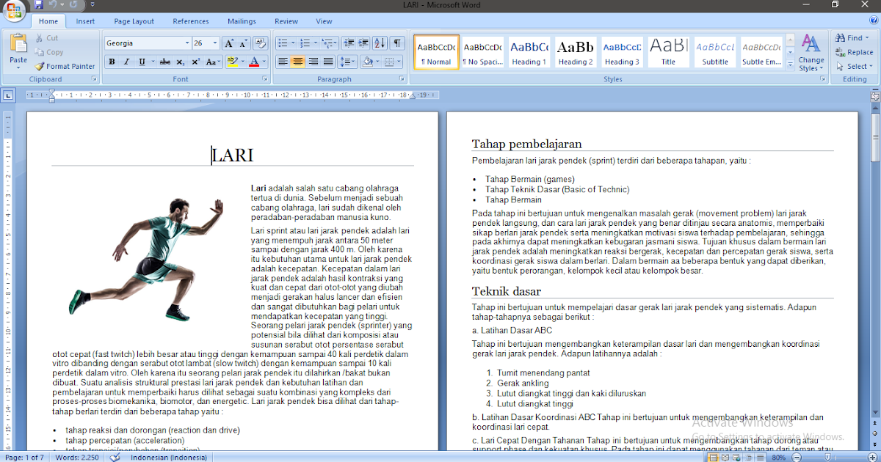Viewport: 881px width, 462px height.
Task: Copy the selected text
Action: click(x=48, y=52)
